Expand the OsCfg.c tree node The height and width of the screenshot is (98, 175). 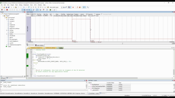[x=7, y=30]
